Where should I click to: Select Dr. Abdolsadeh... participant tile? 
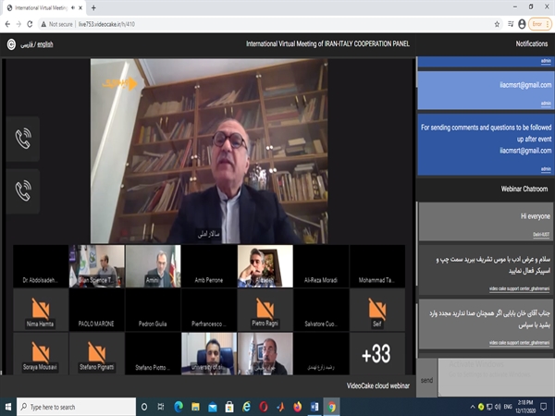pos(41,266)
